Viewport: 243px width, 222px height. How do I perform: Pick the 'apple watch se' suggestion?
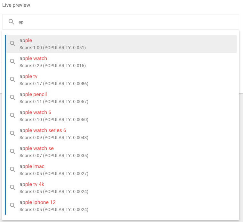coord(121,152)
